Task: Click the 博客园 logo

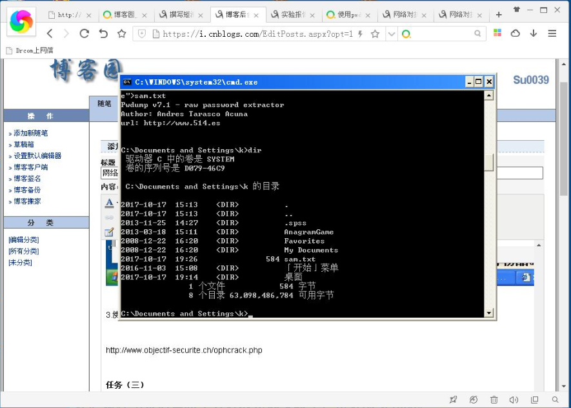Action: pos(86,70)
